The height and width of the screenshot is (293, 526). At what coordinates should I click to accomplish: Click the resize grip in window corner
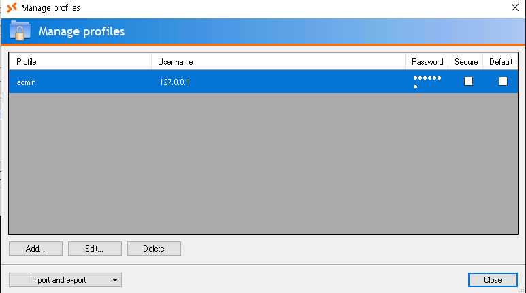[522, 290]
